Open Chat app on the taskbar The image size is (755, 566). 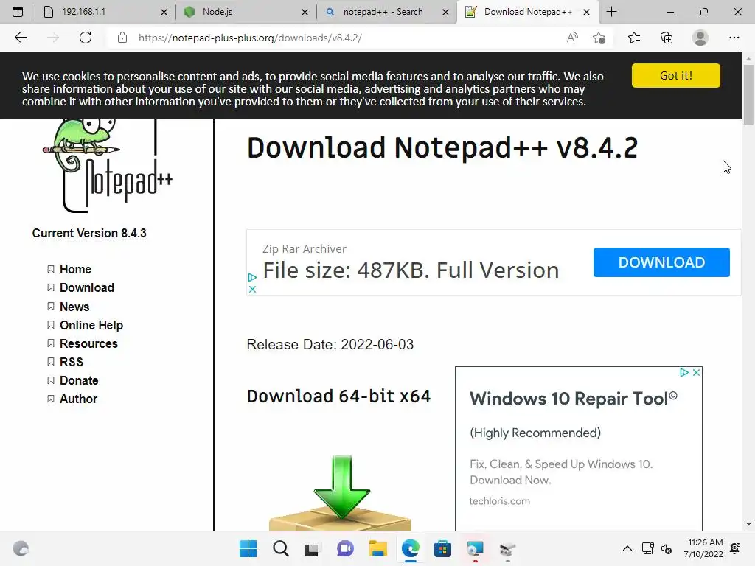345,548
